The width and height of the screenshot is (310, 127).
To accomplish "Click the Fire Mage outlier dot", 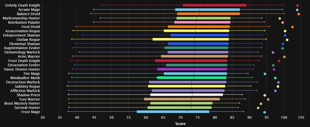I will tap(265, 74).
